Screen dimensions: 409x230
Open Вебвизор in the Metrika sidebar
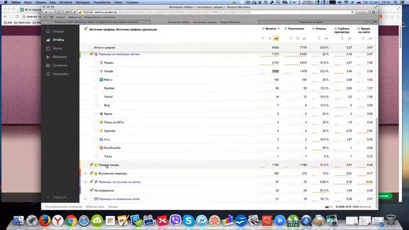click(x=57, y=57)
